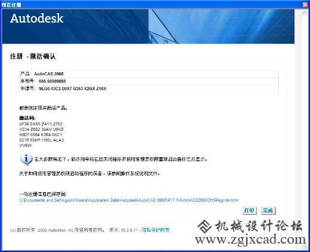This screenshot has width=310, height=252.
Task: Open the 隐私保护政策 privacy policy link
Action: tap(155, 230)
